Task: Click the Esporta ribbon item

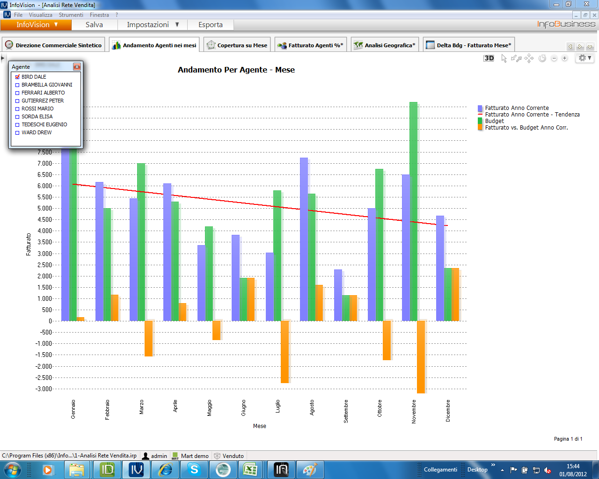Action: click(x=211, y=25)
